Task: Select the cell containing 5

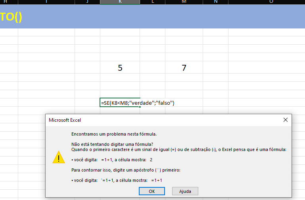Action: (x=120, y=67)
